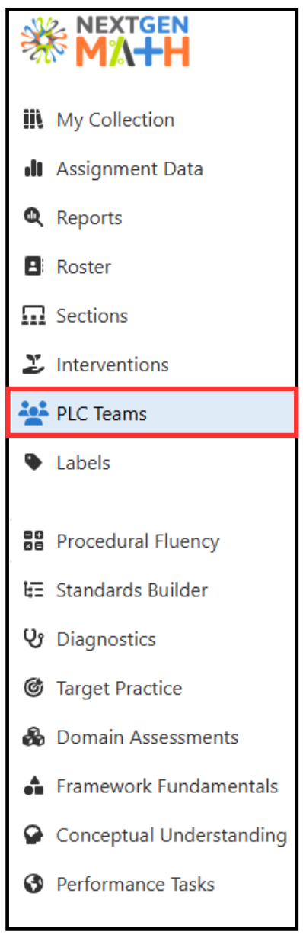Select Assignment Data in the sidebar
Viewport: 303px width, 935px height.
click(129, 169)
